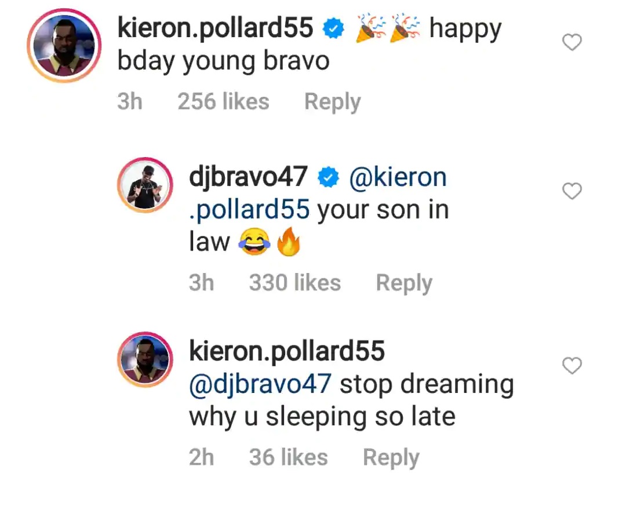View the 36 likes list

point(288,457)
